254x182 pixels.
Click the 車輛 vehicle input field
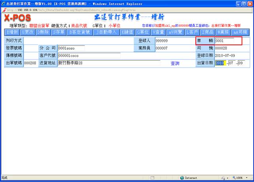225,41
